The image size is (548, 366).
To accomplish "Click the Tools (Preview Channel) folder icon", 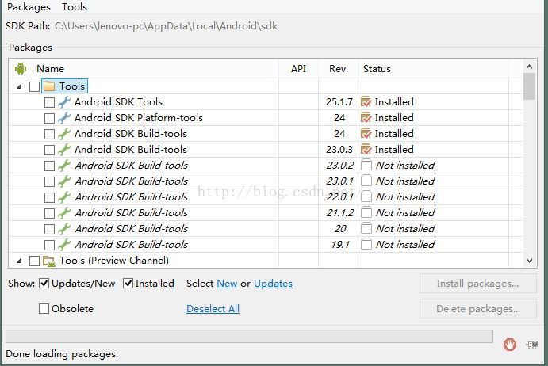I will 49,261.
